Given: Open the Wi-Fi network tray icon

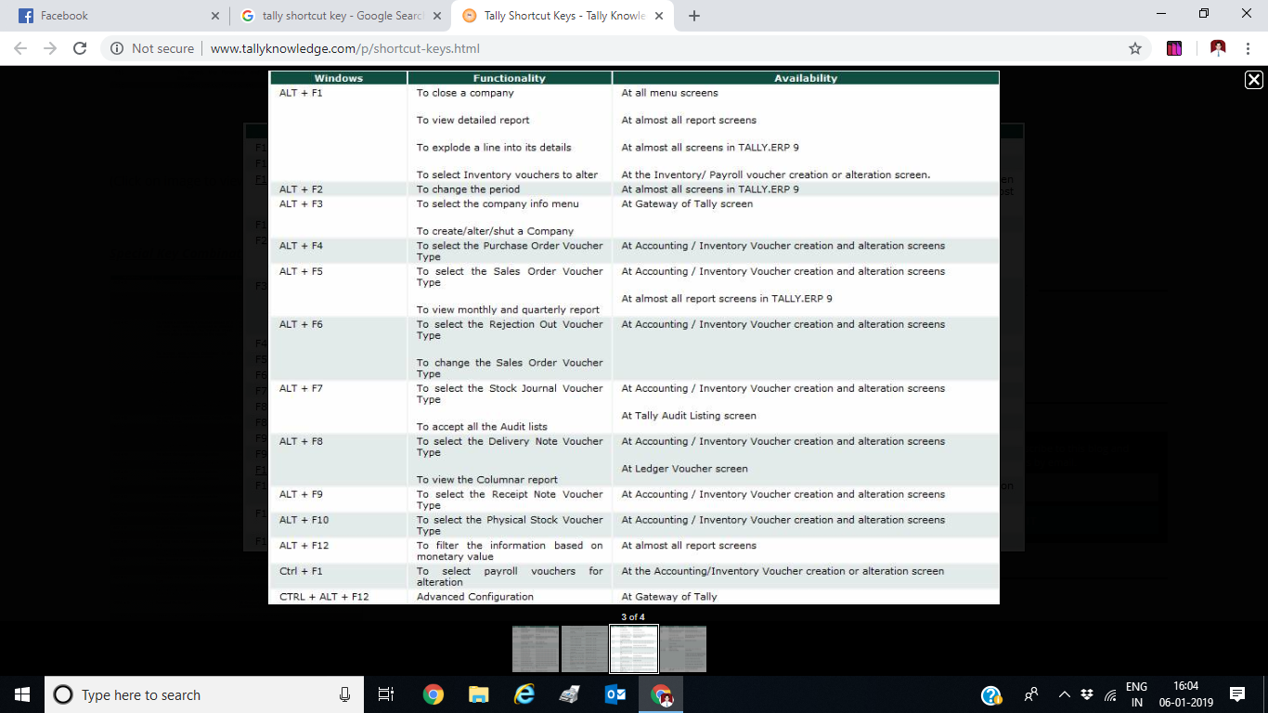Looking at the screenshot, I should (x=1110, y=694).
